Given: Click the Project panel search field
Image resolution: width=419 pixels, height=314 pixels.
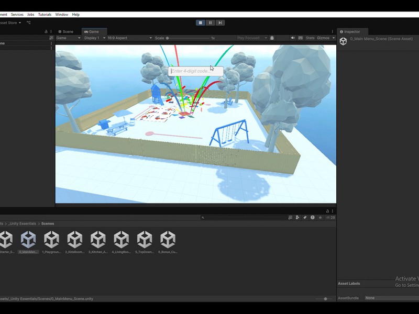Looking at the screenshot, I should [244, 217].
